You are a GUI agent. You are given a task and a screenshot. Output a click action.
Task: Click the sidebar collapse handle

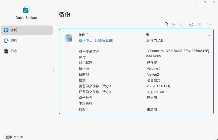[x=54, y=70]
